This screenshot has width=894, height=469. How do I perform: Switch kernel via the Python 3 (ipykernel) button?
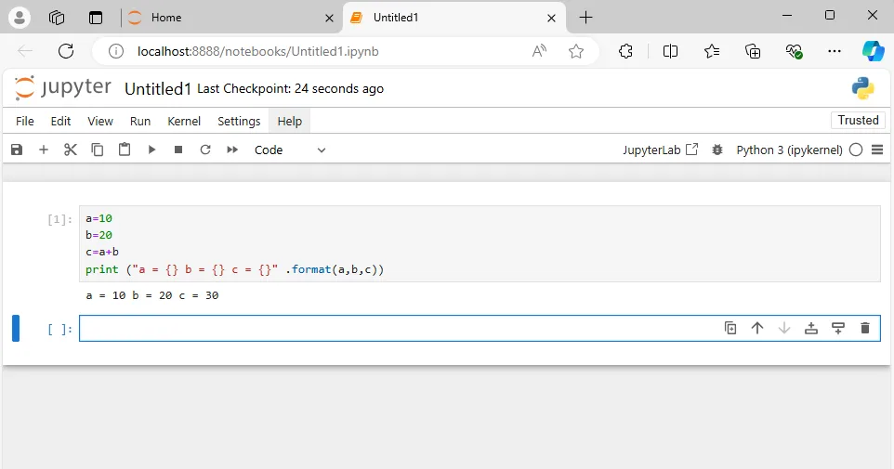tap(789, 150)
